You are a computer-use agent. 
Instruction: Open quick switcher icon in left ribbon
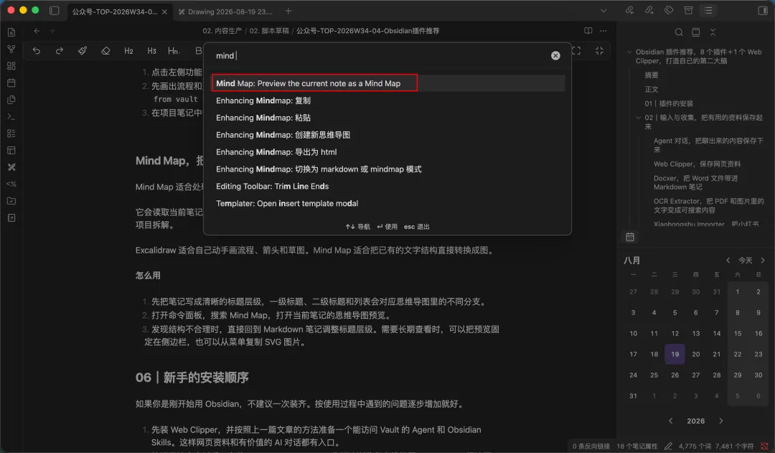[x=11, y=32]
